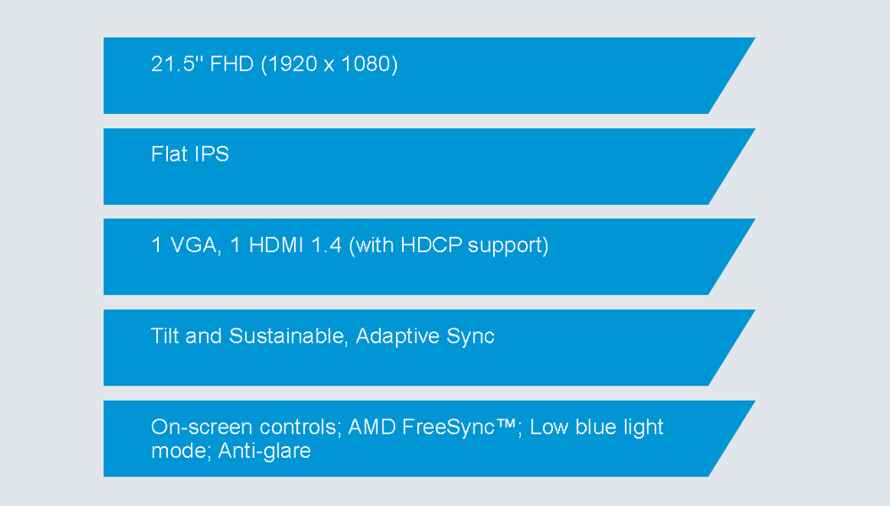Click the "Flat IPS" panel type label
Viewport: 890px width, 506px height.
coord(190,154)
